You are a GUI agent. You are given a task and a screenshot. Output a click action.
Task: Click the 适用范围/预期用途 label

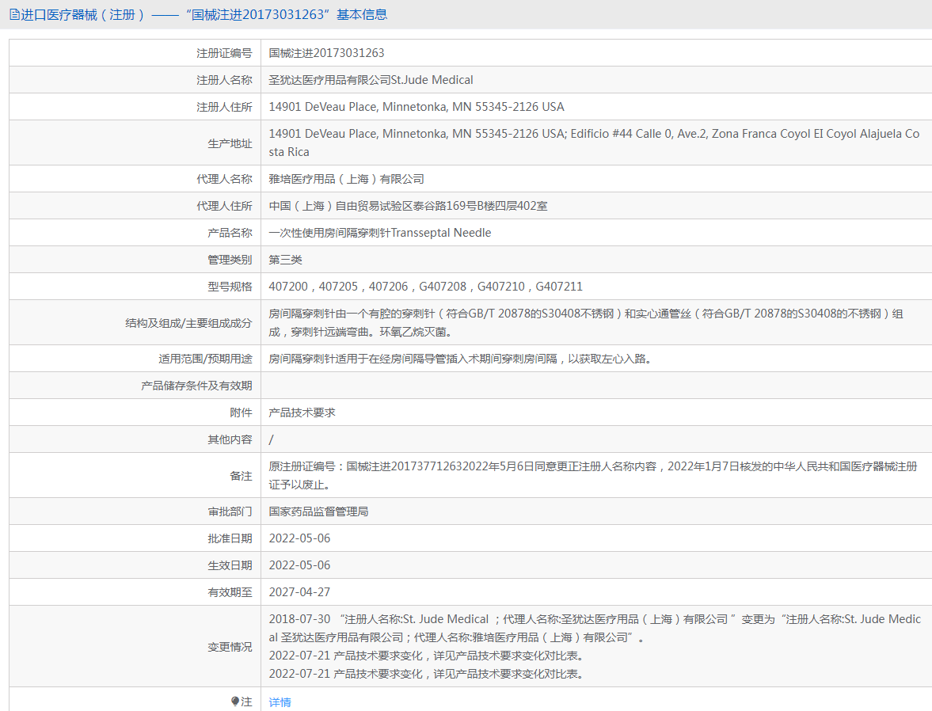click(205, 359)
